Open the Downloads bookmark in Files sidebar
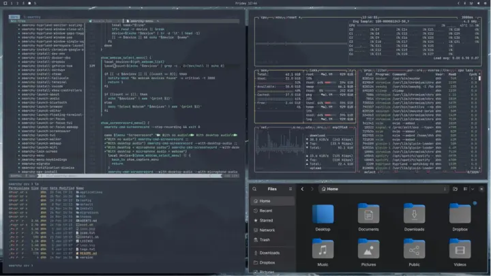Image resolution: width=491 pixels, height=276 pixels. (272, 253)
